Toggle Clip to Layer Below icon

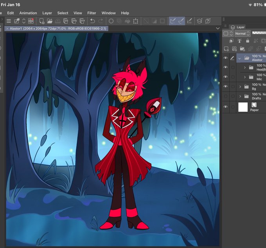(x=231, y=41)
